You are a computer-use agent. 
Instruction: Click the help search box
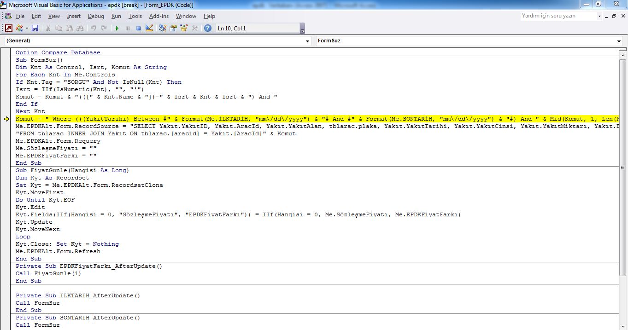point(558,16)
